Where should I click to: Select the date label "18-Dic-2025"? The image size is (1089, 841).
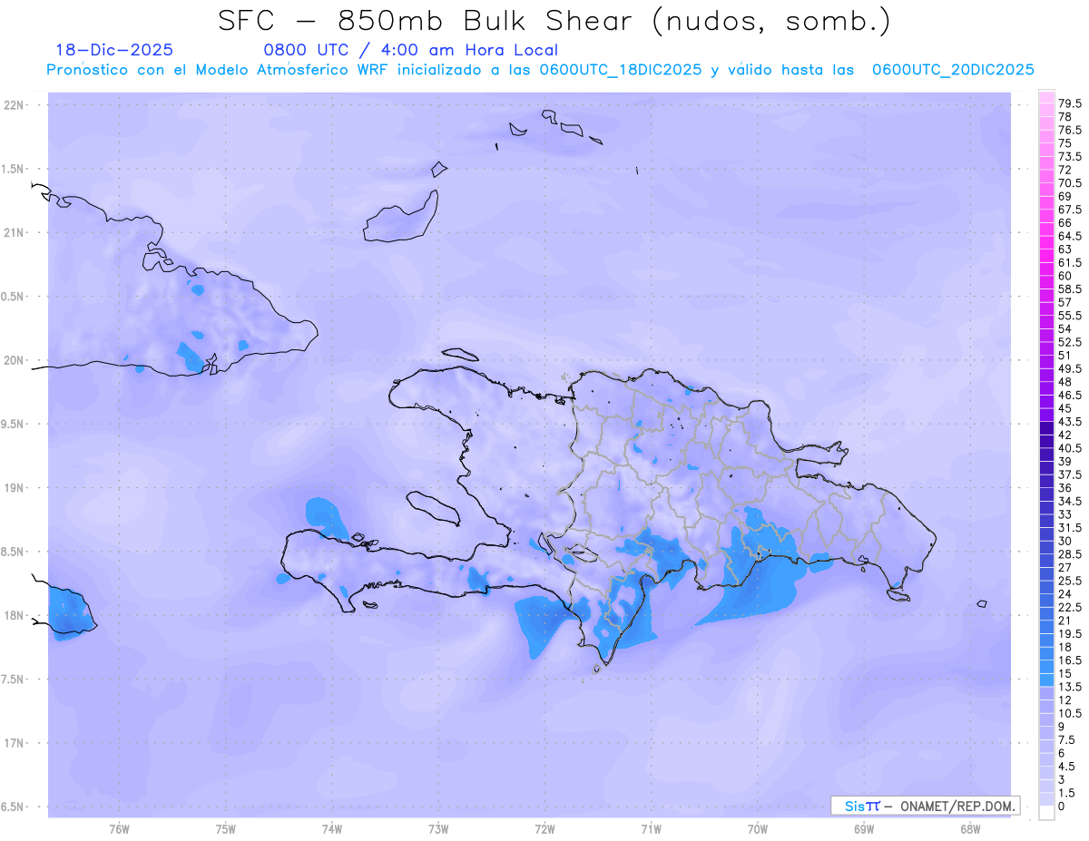[x=113, y=50]
